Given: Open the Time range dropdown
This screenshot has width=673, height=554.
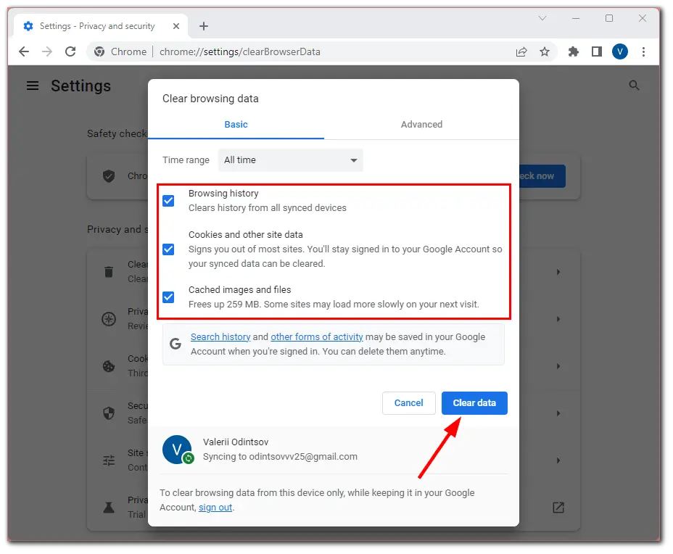Looking at the screenshot, I should (x=291, y=160).
